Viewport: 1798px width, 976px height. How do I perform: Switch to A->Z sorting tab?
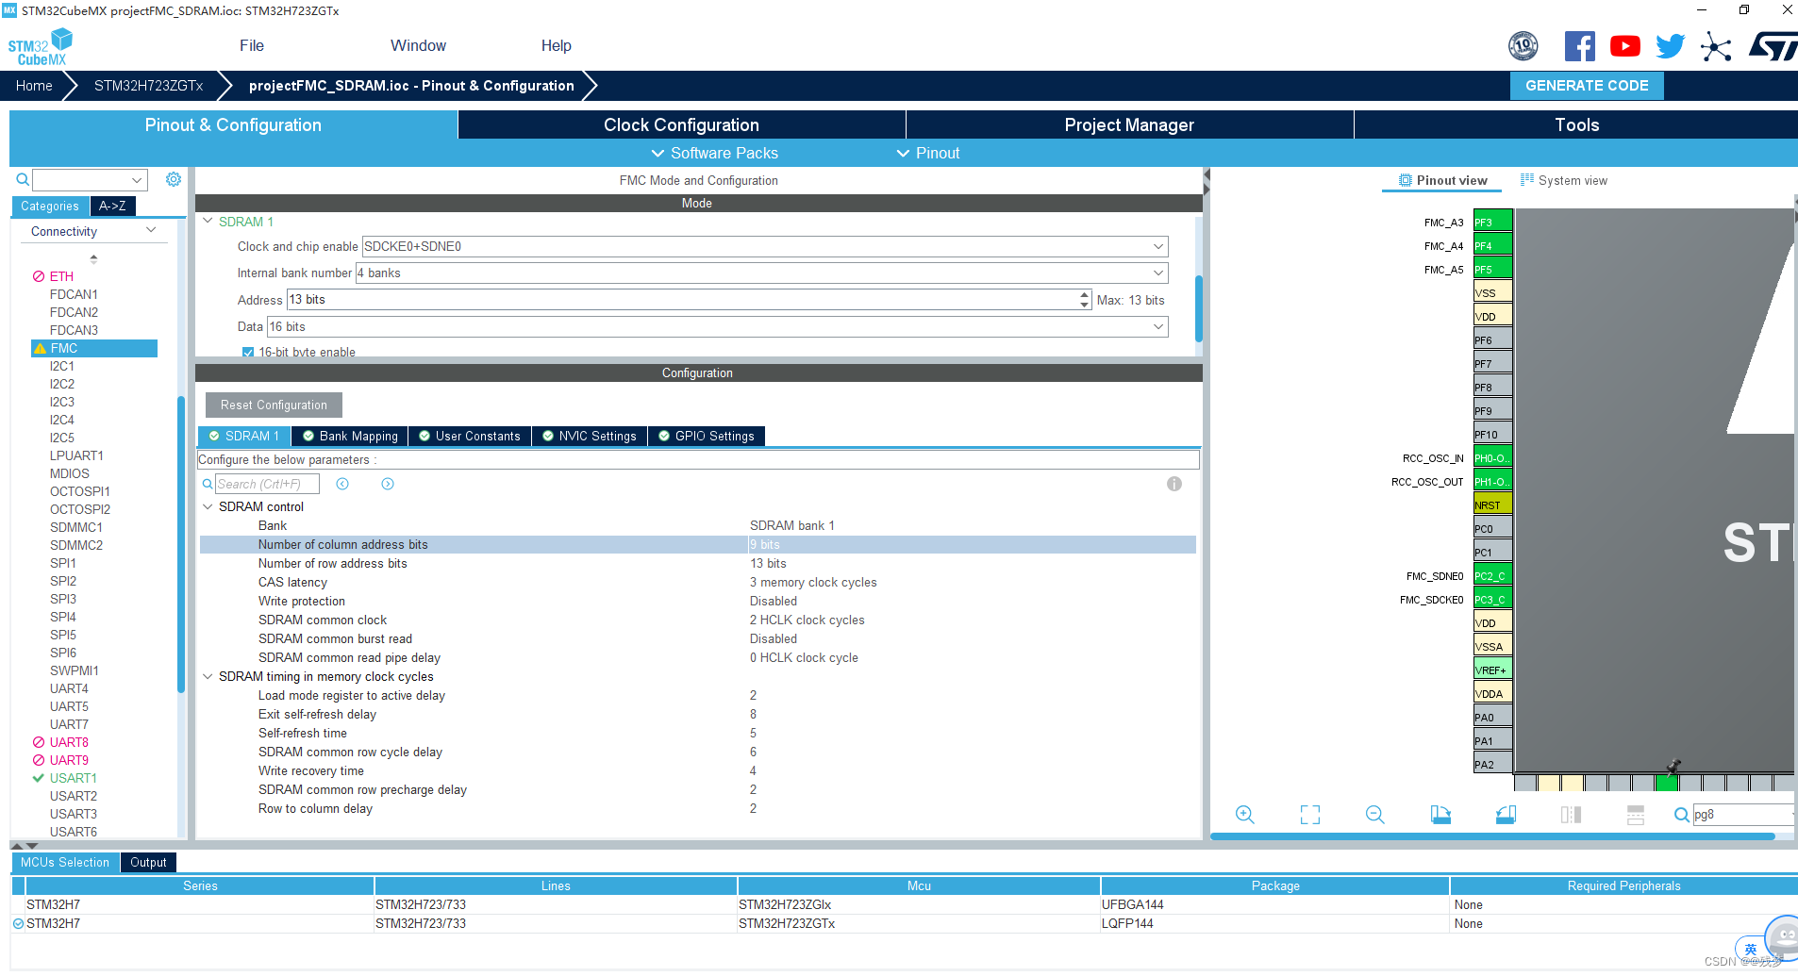point(112,206)
